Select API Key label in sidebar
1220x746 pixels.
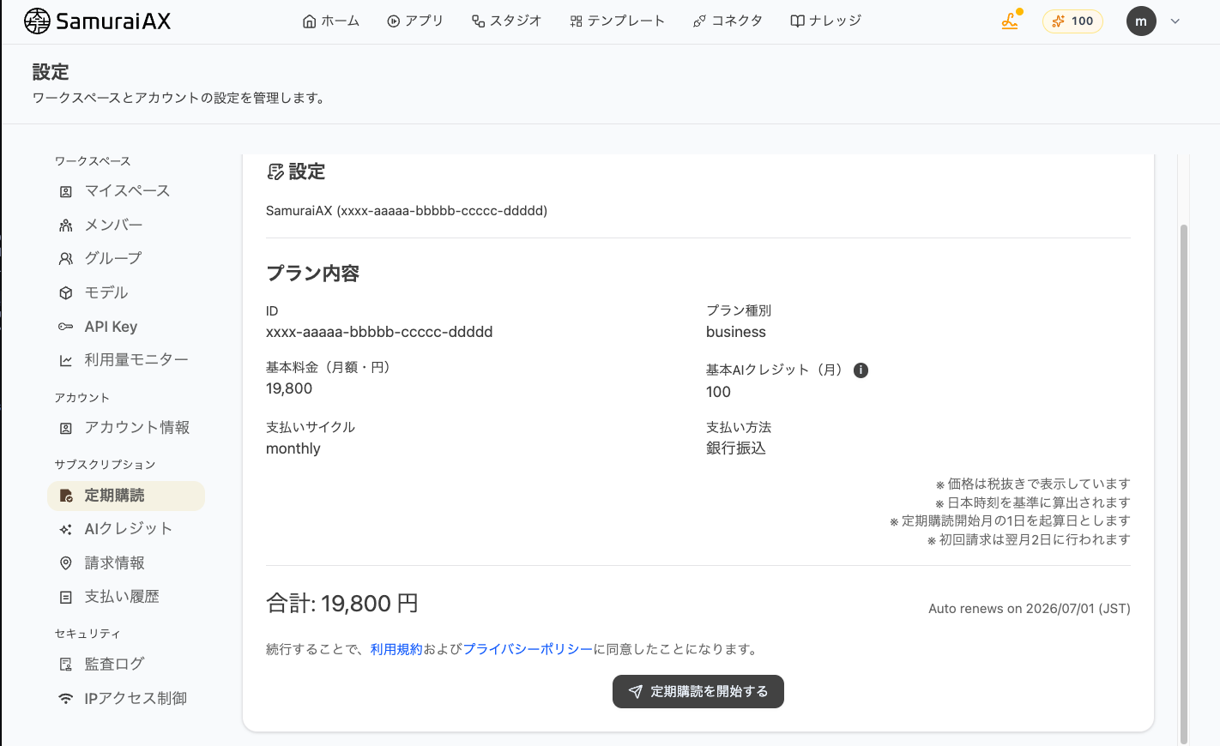pos(111,327)
